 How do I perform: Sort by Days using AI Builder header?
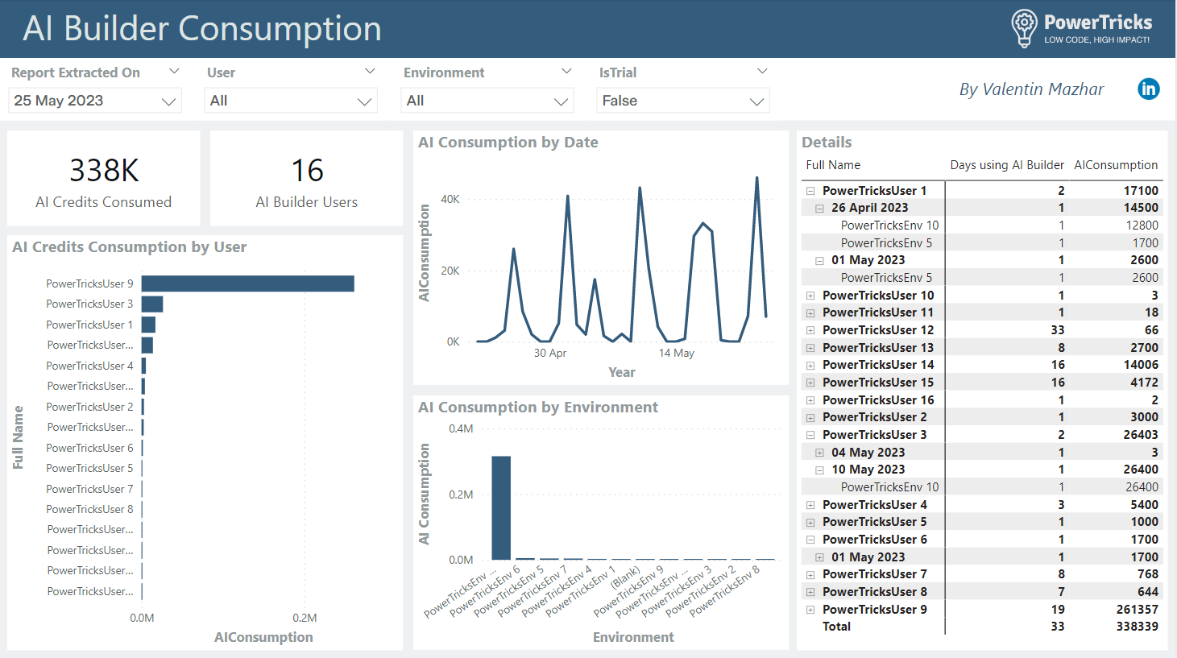[1007, 165]
